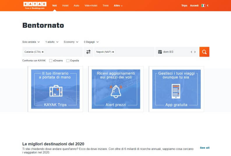
Task: Open Economy cabin class dropdown
Action: (71, 42)
